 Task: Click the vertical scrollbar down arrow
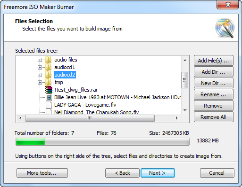(185, 110)
